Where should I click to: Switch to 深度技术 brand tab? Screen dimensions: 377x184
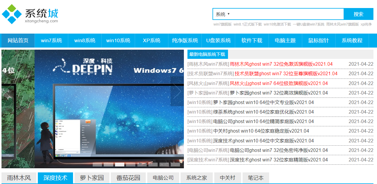pos(55,178)
